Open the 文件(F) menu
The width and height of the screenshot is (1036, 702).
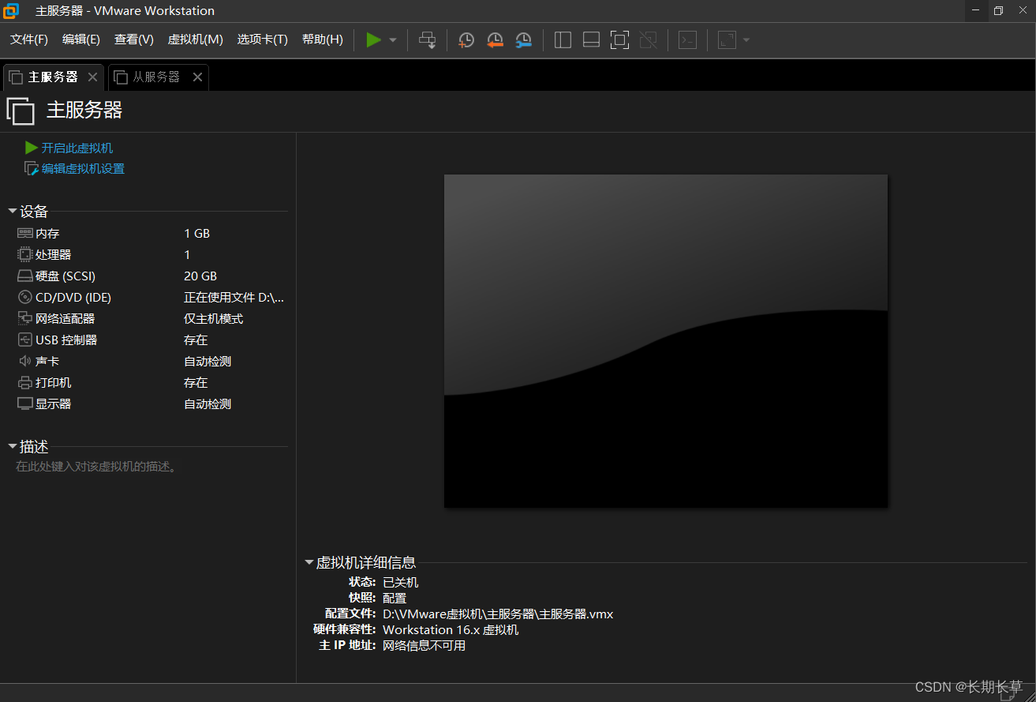point(29,39)
